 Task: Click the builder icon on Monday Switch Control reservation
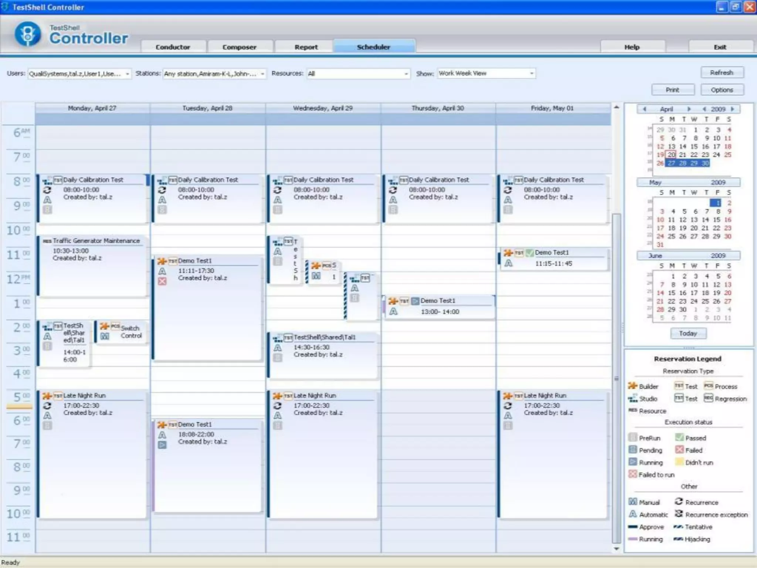pyautogui.click(x=104, y=326)
